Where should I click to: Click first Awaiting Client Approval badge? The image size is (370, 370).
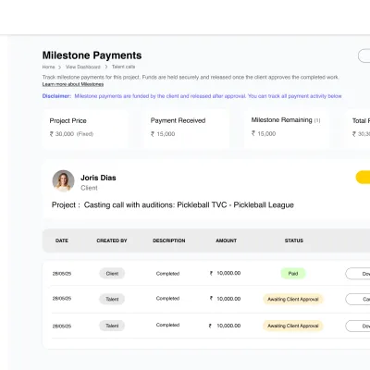pyautogui.click(x=293, y=299)
